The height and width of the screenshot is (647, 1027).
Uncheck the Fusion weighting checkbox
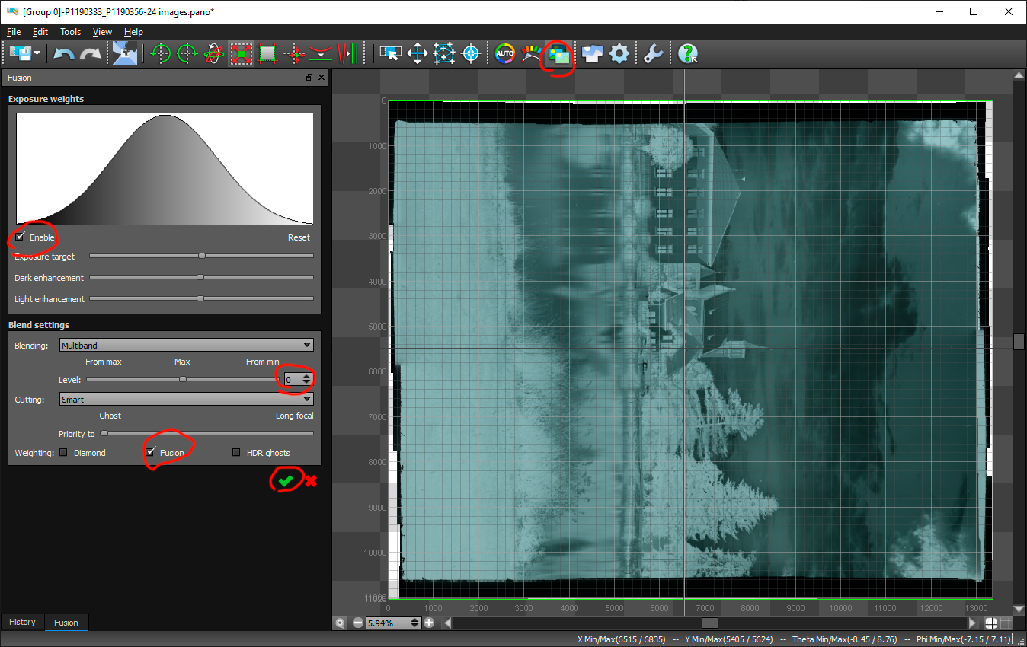click(x=151, y=452)
